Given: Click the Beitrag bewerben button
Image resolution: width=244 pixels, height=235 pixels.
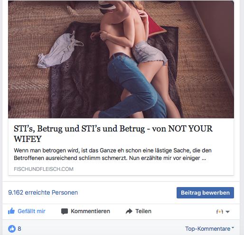Looking at the screenshot, I should click(x=205, y=193).
